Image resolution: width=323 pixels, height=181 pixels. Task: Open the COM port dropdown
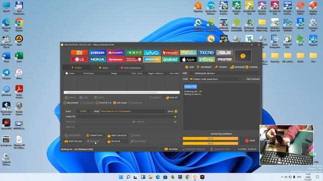click(x=215, y=79)
